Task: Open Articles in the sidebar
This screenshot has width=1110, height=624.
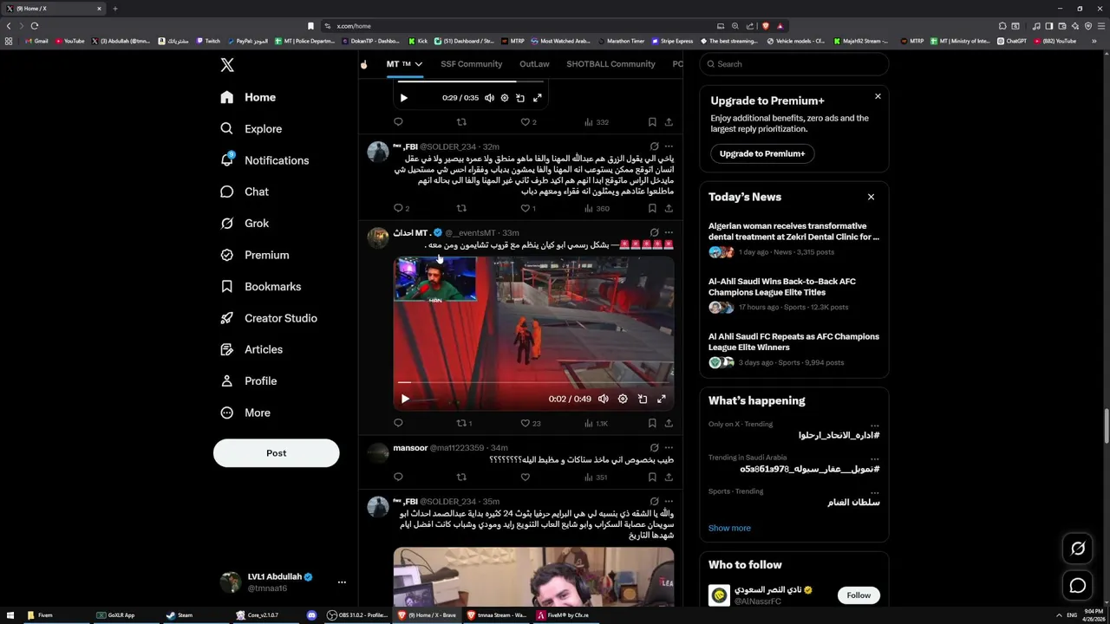Action: pyautogui.click(x=251, y=349)
